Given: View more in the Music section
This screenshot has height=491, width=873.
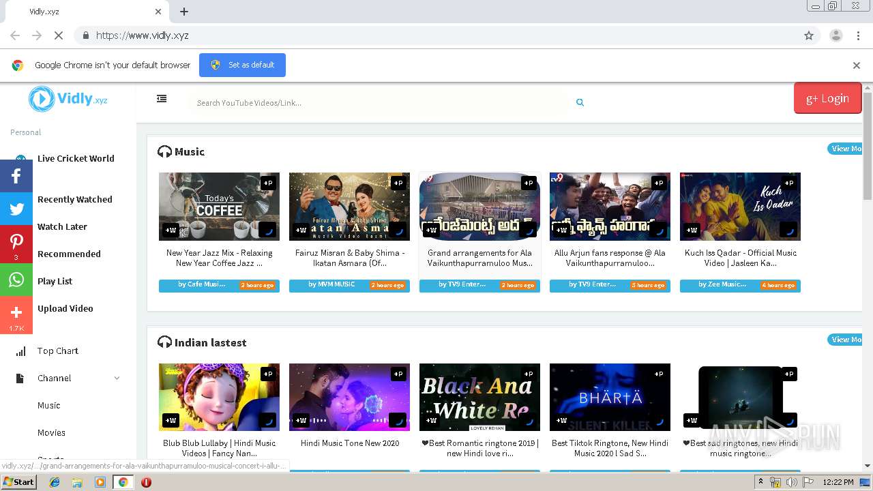Looking at the screenshot, I should click(x=845, y=149).
